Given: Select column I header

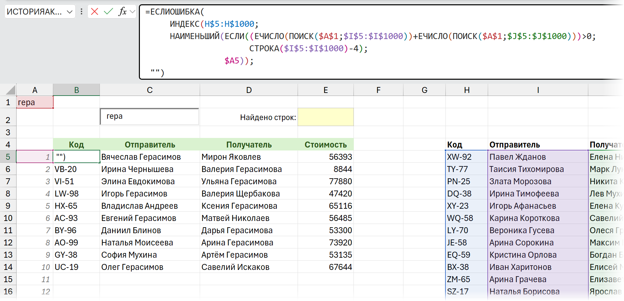Looking at the screenshot, I should (x=538, y=90).
